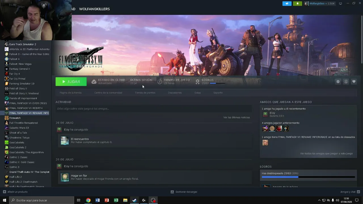View all friends who play this game

(326, 154)
